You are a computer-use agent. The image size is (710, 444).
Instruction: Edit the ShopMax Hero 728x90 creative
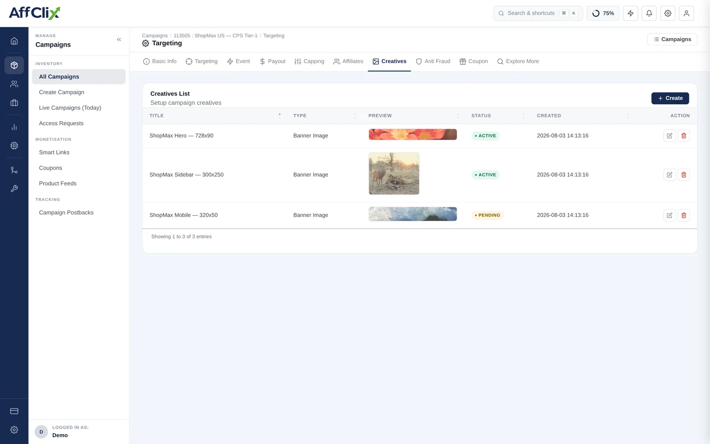click(x=670, y=136)
